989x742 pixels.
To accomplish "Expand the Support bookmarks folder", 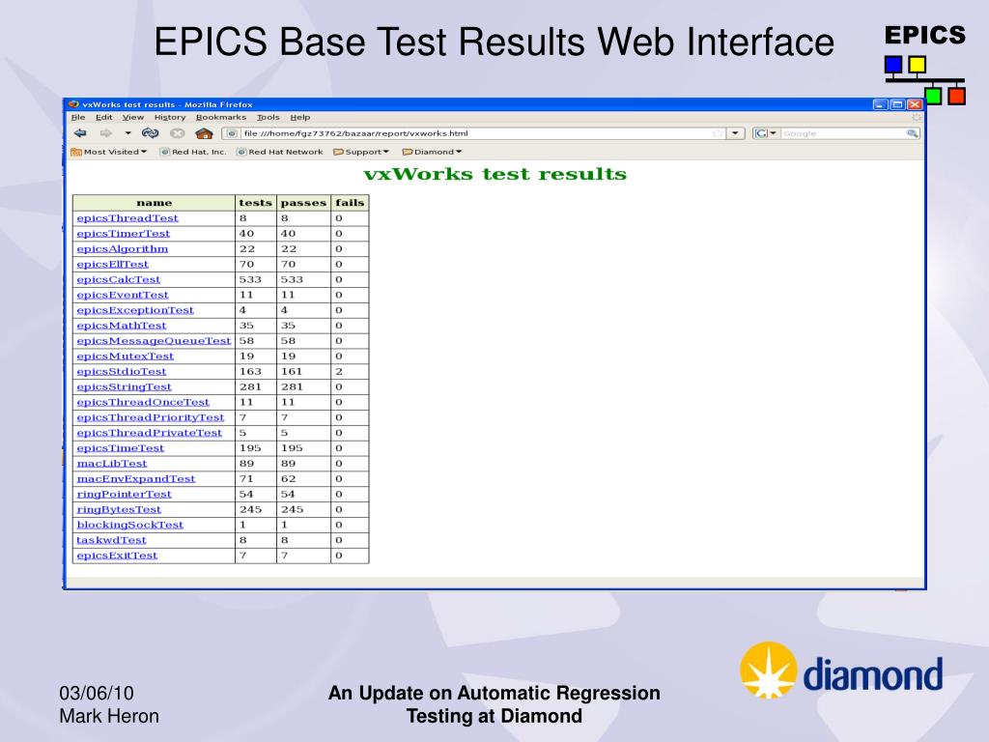I will pos(361,152).
